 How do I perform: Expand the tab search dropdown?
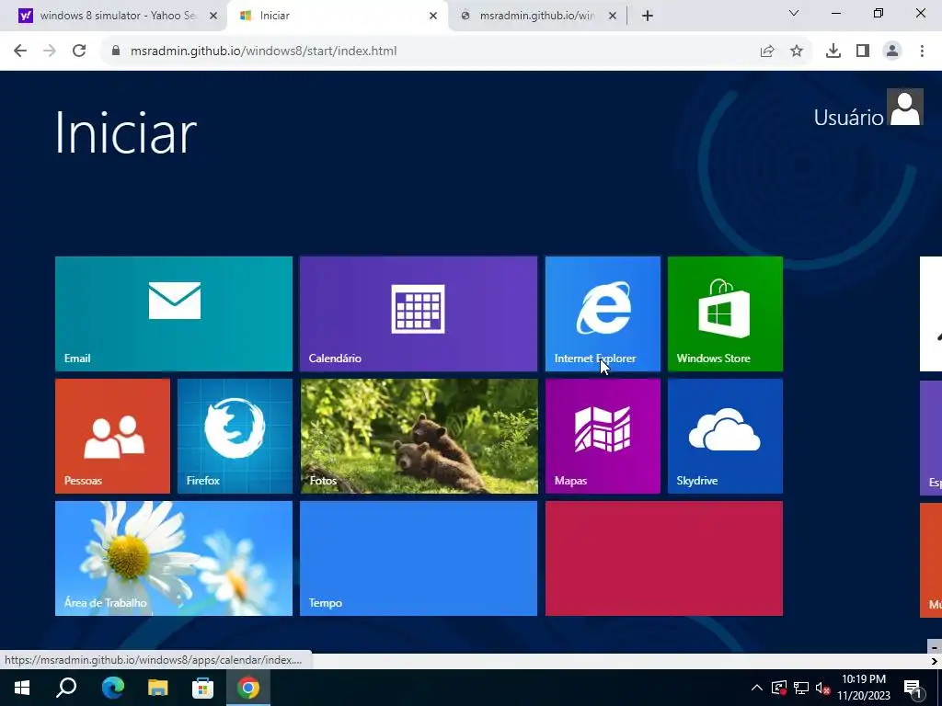point(794,13)
